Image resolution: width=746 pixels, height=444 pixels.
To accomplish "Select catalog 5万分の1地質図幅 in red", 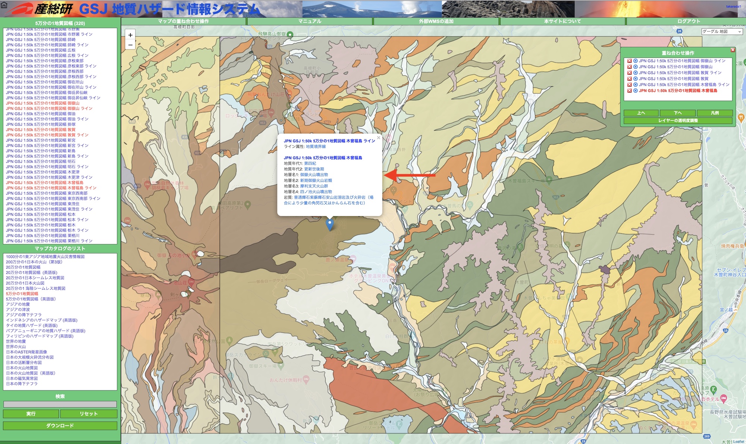I will (22, 294).
